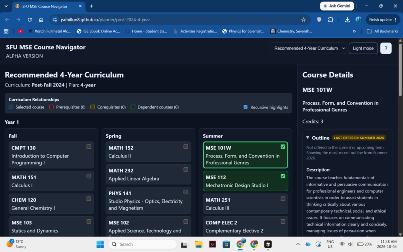Open the Chemistry, Seventh... bookmark
The image size is (403, 252).
coord(291,31)
